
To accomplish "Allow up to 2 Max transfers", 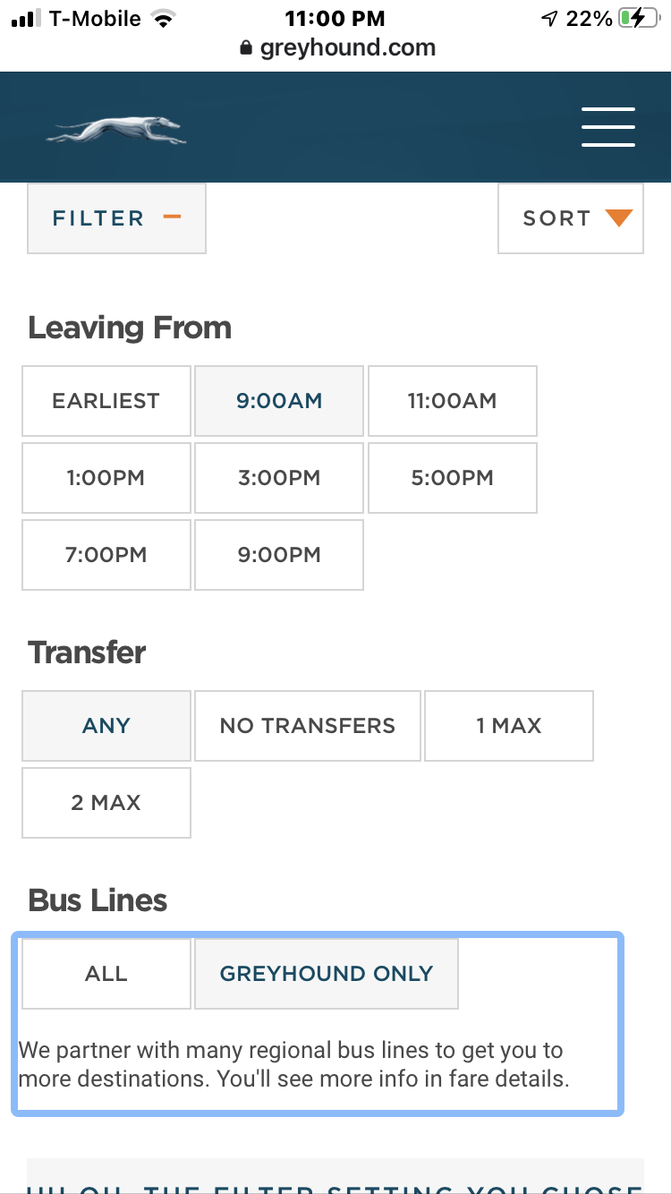I will pos(106,802).
